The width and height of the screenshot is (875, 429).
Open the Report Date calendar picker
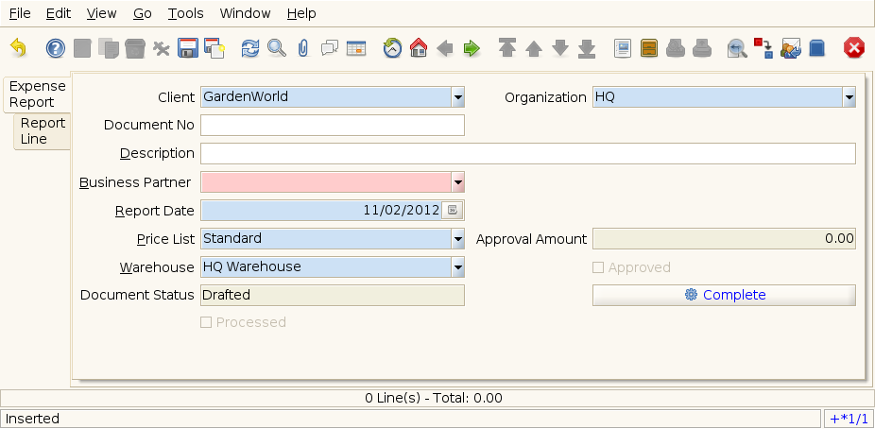(453, 211)
